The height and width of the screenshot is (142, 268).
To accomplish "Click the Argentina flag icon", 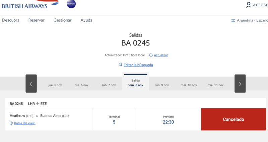I will coord(233,20).
